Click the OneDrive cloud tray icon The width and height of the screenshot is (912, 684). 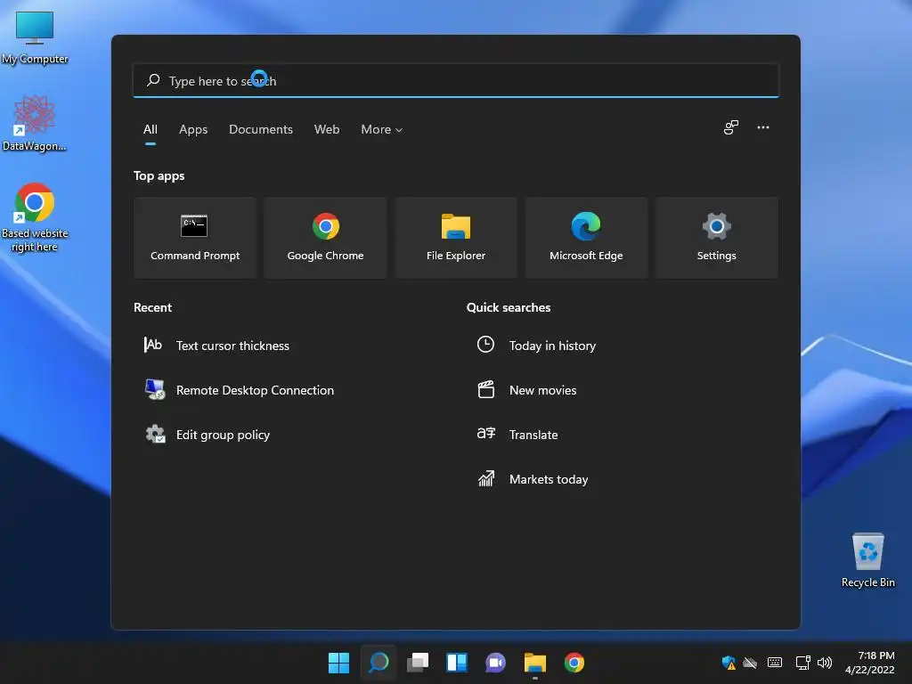[750, 663]
